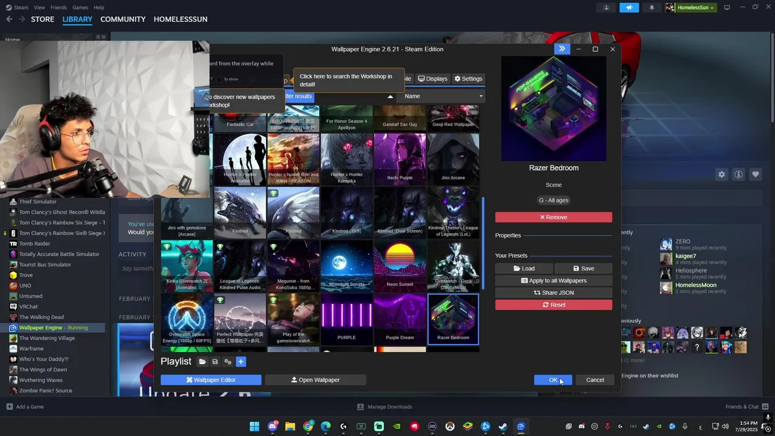Open game info icon on Steam page
Screen dimensions: 775x436
pos(738,174)
